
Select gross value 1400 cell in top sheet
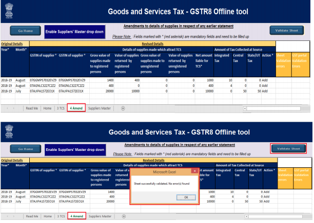tap(102, 80)
